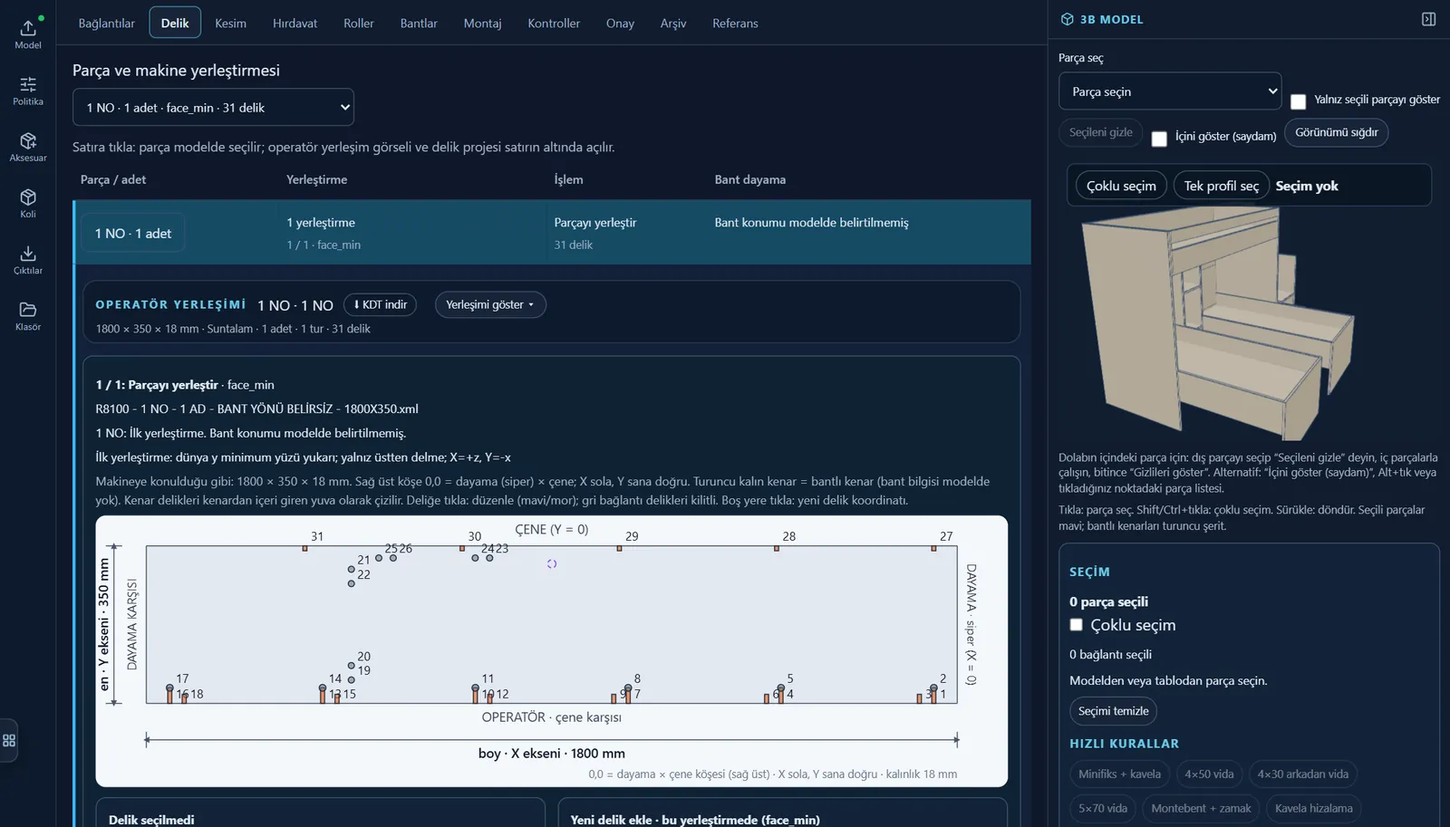
Task: Click hole 29 on the placement diagram
Action: [x=620, y=548]
